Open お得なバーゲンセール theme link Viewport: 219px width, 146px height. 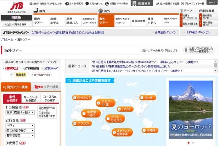189,17
